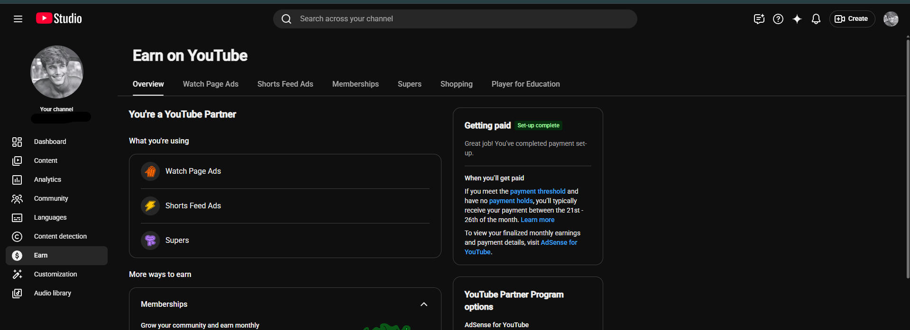Click the Earn dollar icon
The width and height of the screenshot is (910, 330).
[x=17, y=255]
